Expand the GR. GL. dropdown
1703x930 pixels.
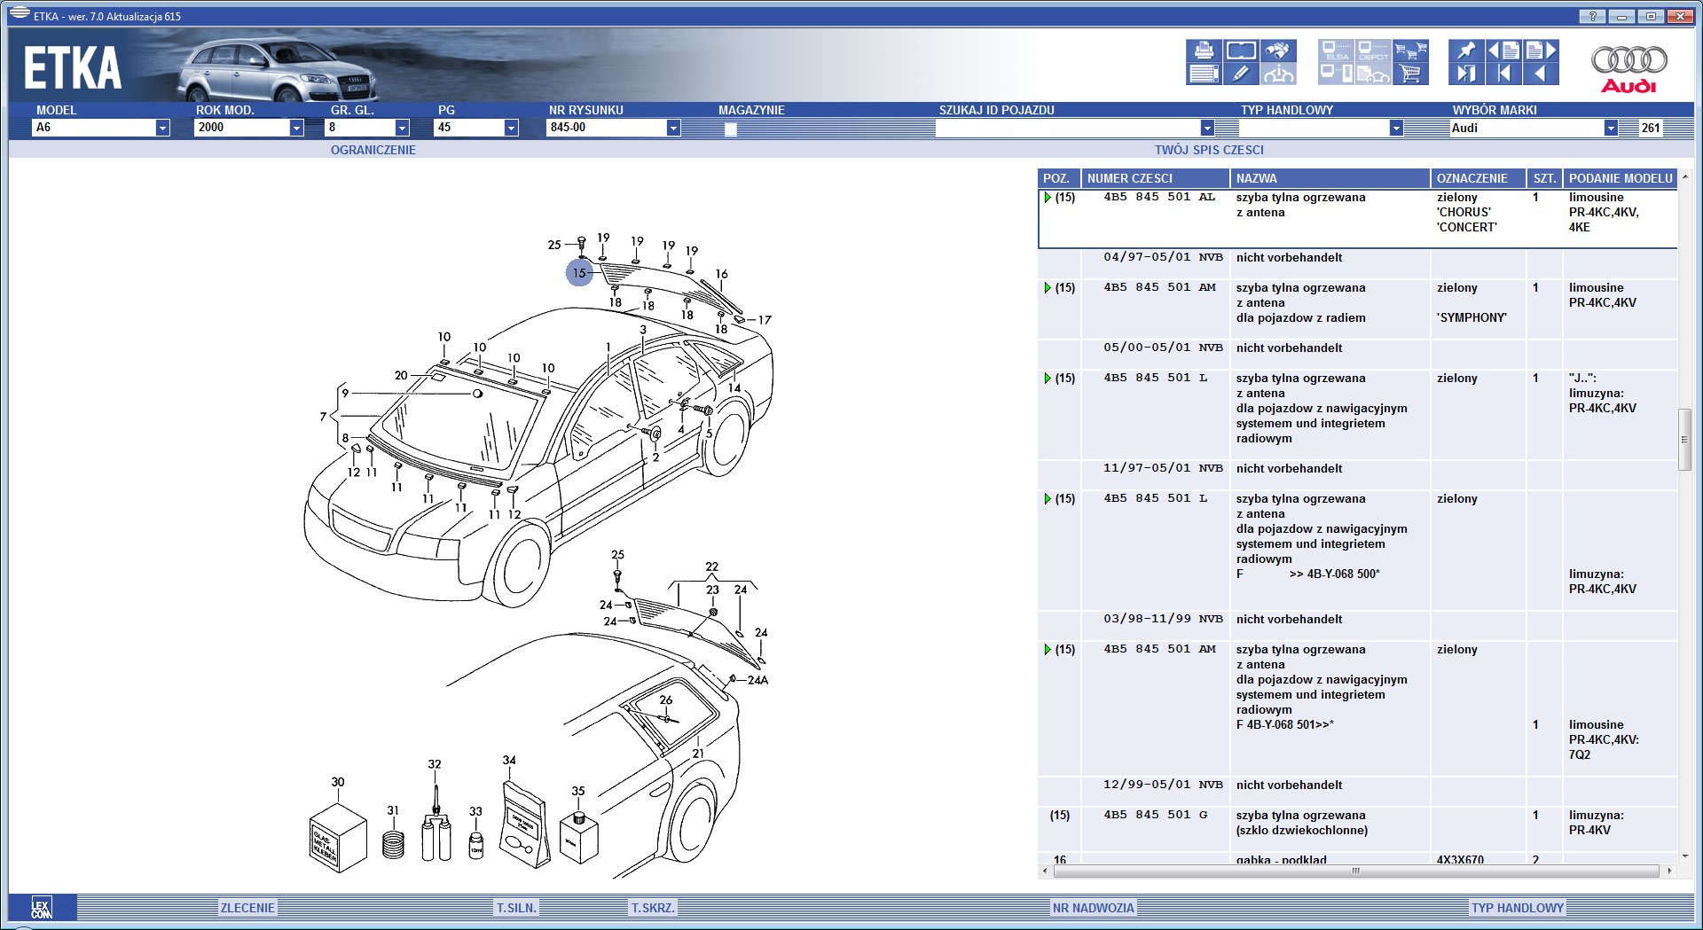click(402, 128)
